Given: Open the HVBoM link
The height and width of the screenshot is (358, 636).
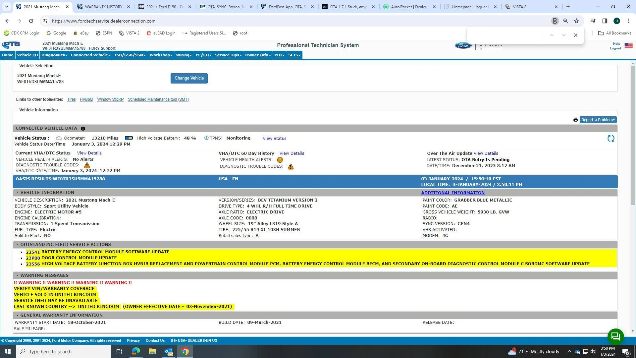Looking at the screenshot, I should (86, 99).
